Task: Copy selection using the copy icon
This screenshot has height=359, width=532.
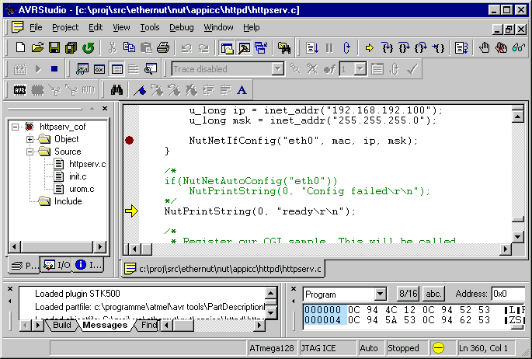Action: point(129,47)
